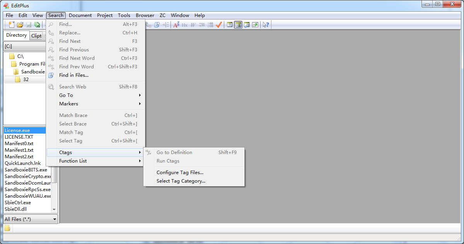Open the Window menu
This screenshot has height=244, width=464.
[x=180, y=15]
